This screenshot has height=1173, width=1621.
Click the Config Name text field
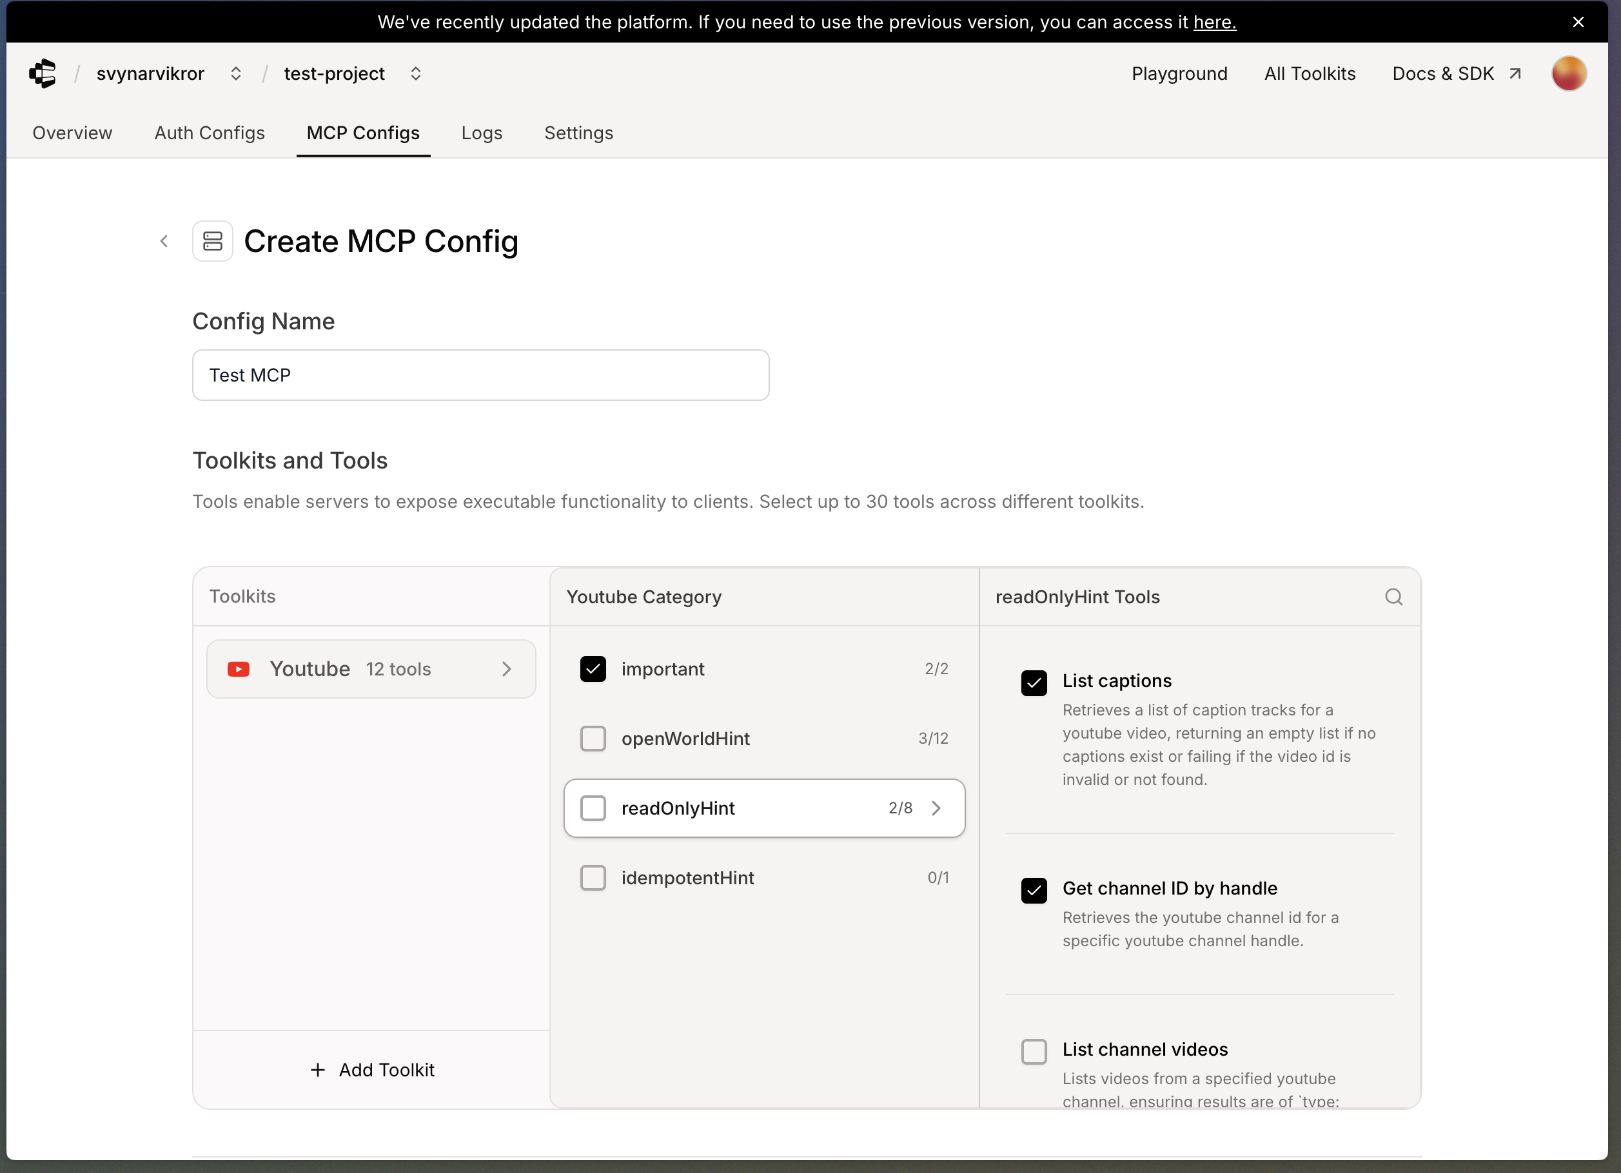click(480, 375)
